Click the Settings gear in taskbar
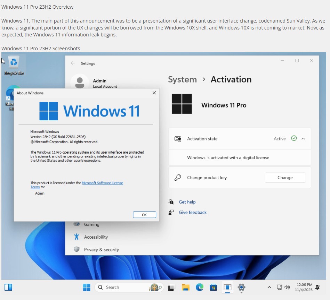The height and width of the screenshot is (300, 330). (x=241, y=287)
